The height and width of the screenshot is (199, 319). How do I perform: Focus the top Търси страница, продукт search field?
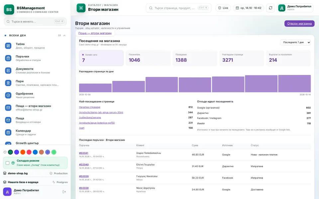178,8
